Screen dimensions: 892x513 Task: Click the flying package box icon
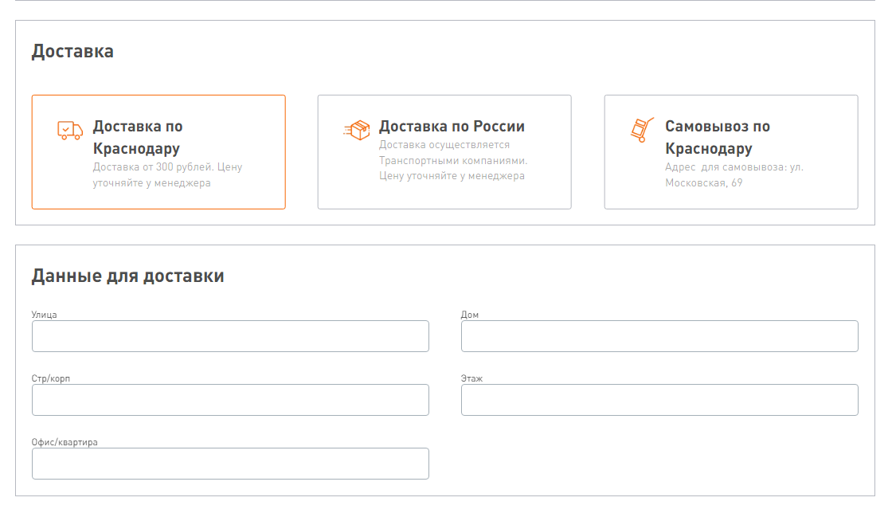[x=357, y=130]
